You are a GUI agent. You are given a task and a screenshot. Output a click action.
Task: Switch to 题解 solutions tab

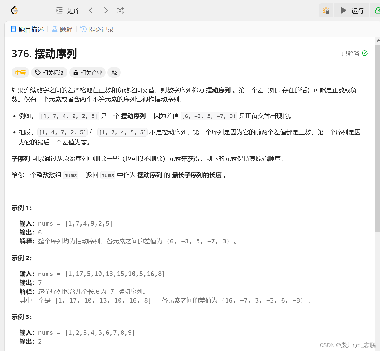point(62,29)
